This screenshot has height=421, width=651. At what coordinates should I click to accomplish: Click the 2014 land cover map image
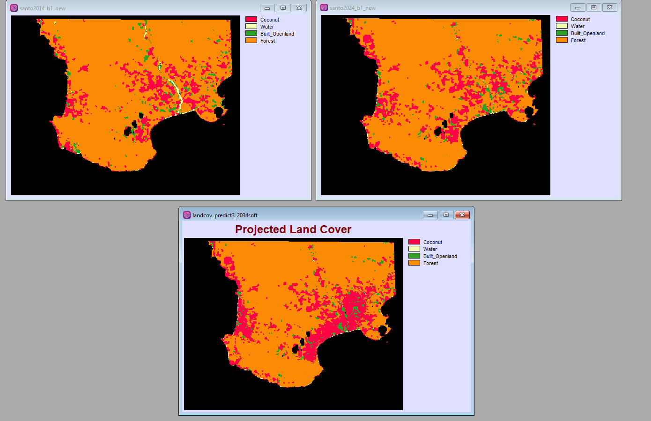(126, 105)
